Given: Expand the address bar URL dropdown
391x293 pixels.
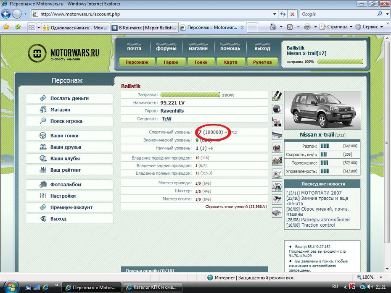Looking at the screenshot, I should pos(275,14).
